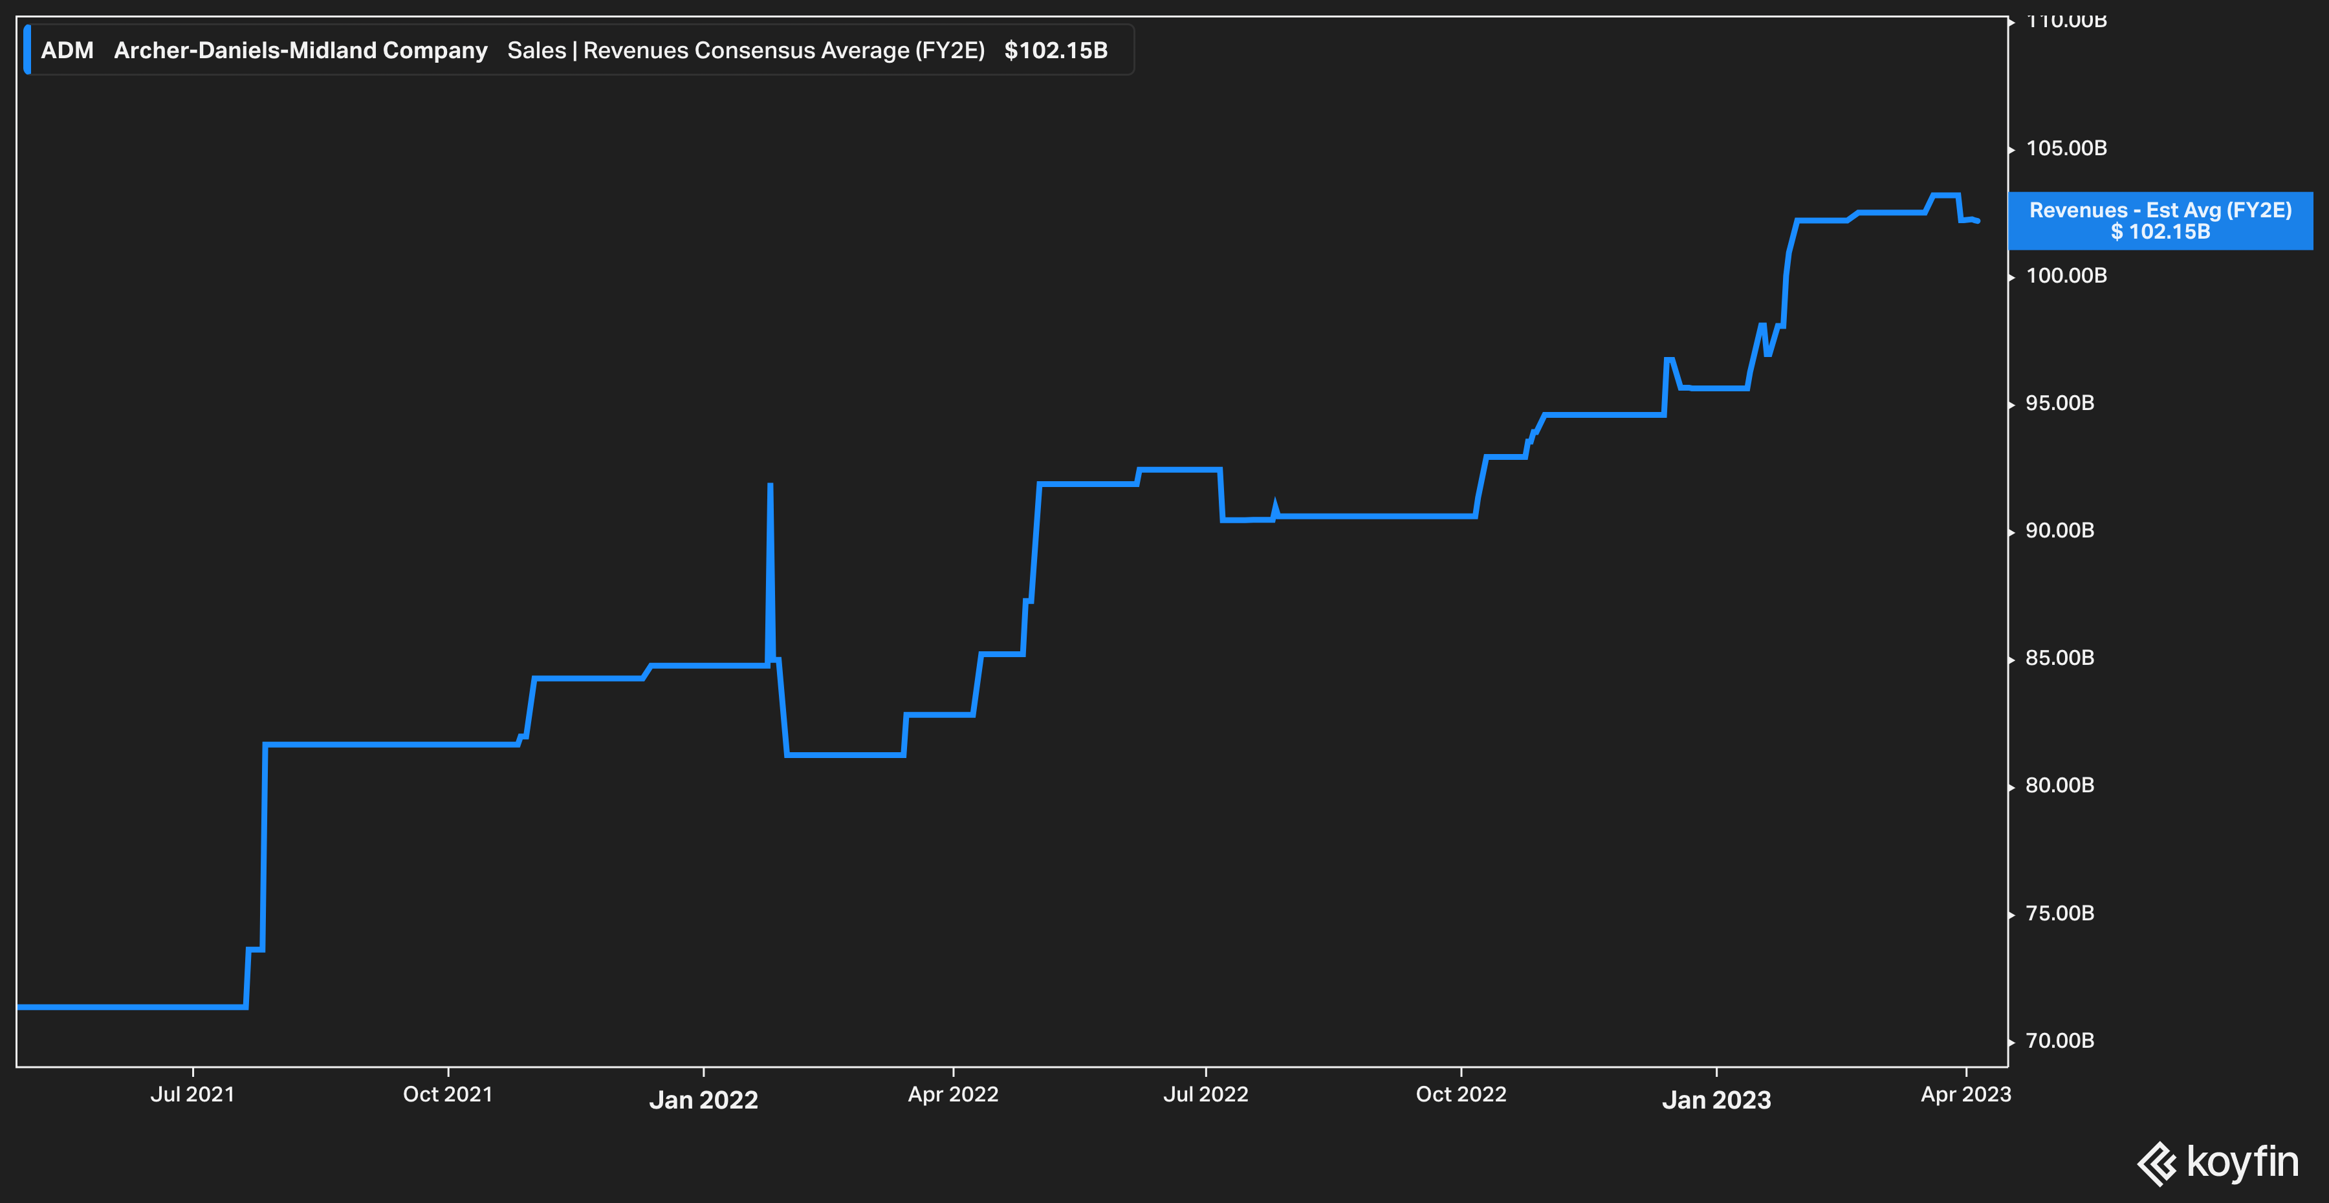2329x1203 pixels.
Task: Click the Apr 2023 axis label
Action: pyautogui.click(x=1965, y=1094)
